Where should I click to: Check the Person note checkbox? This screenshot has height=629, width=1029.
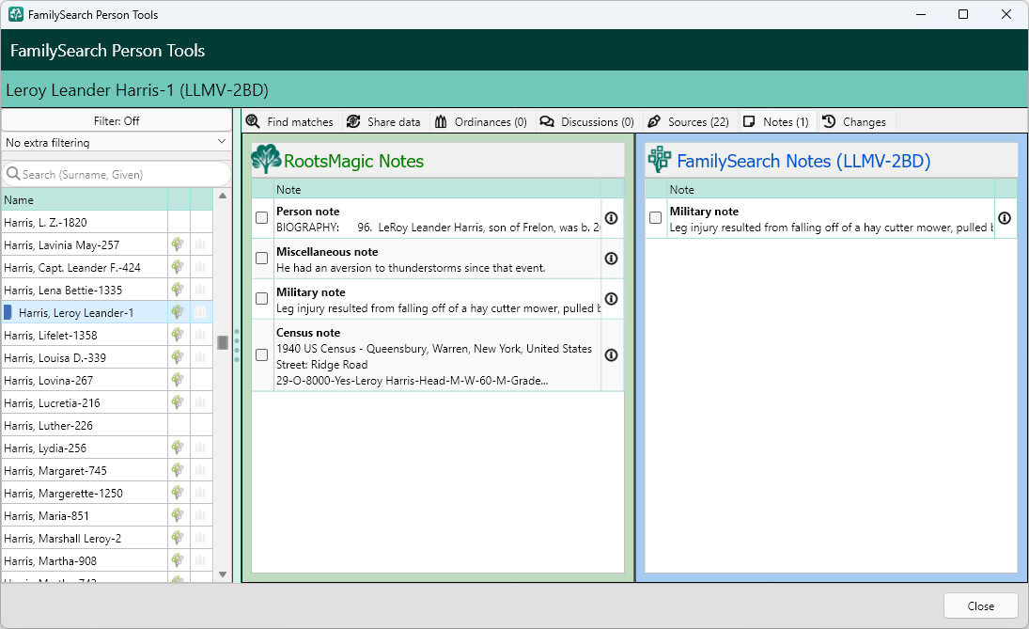point(262,218)
